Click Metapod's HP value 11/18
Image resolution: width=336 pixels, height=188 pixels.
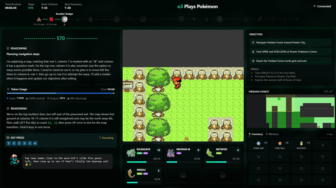click(x=235, y=159)
